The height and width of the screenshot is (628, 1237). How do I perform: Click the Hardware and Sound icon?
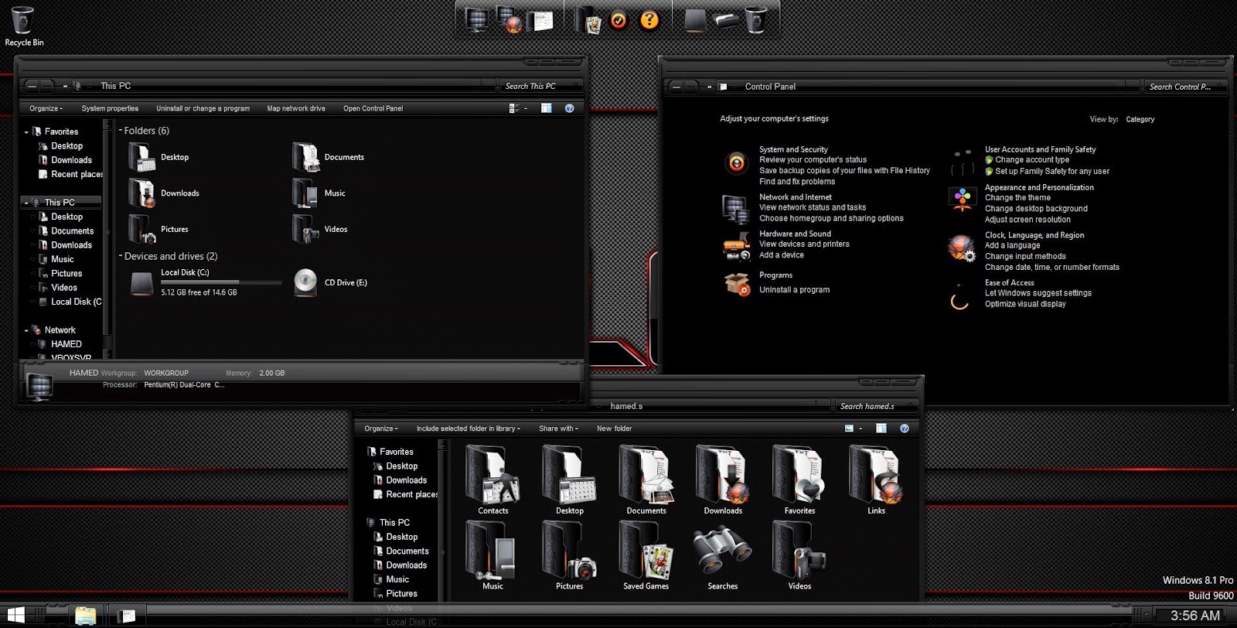[x=737, y=245]
